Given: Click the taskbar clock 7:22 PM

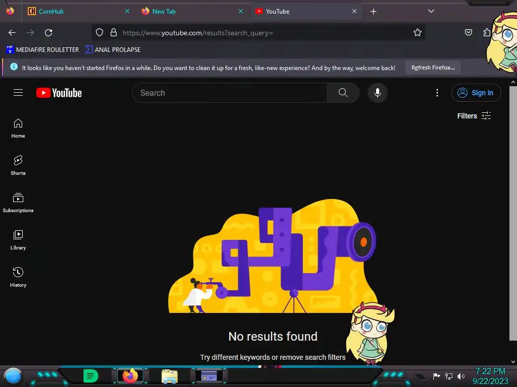Looking at the screenshot, I should (x=490, y=371).
